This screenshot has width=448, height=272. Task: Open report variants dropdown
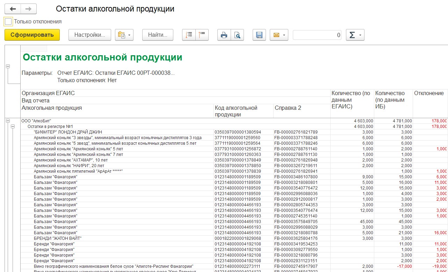124,35
